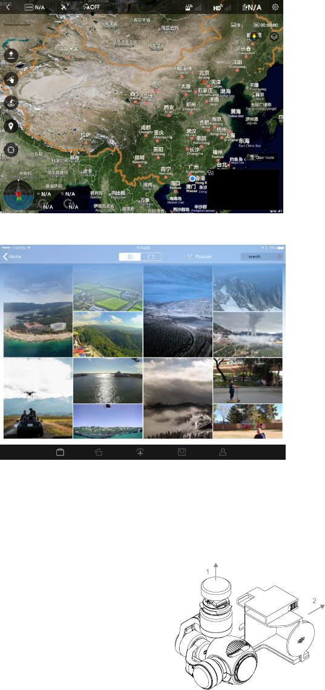
Task: Open the Popular filter dropdown
Action: coord(200,256)
